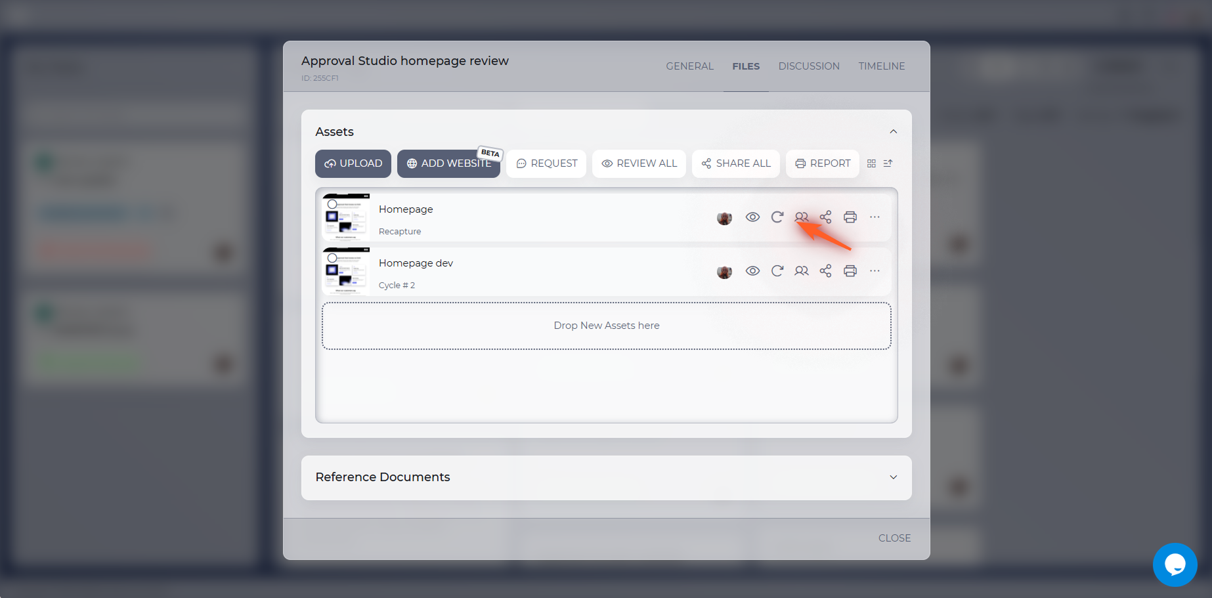Click REVIEW ALL button
This screenshot has width=1212, height=598.
(x=639, y=163)
